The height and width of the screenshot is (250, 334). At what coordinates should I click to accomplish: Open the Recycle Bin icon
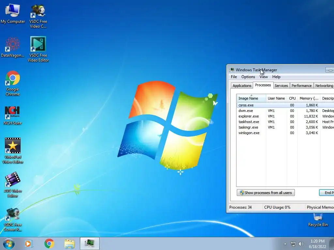pos(318,220)
